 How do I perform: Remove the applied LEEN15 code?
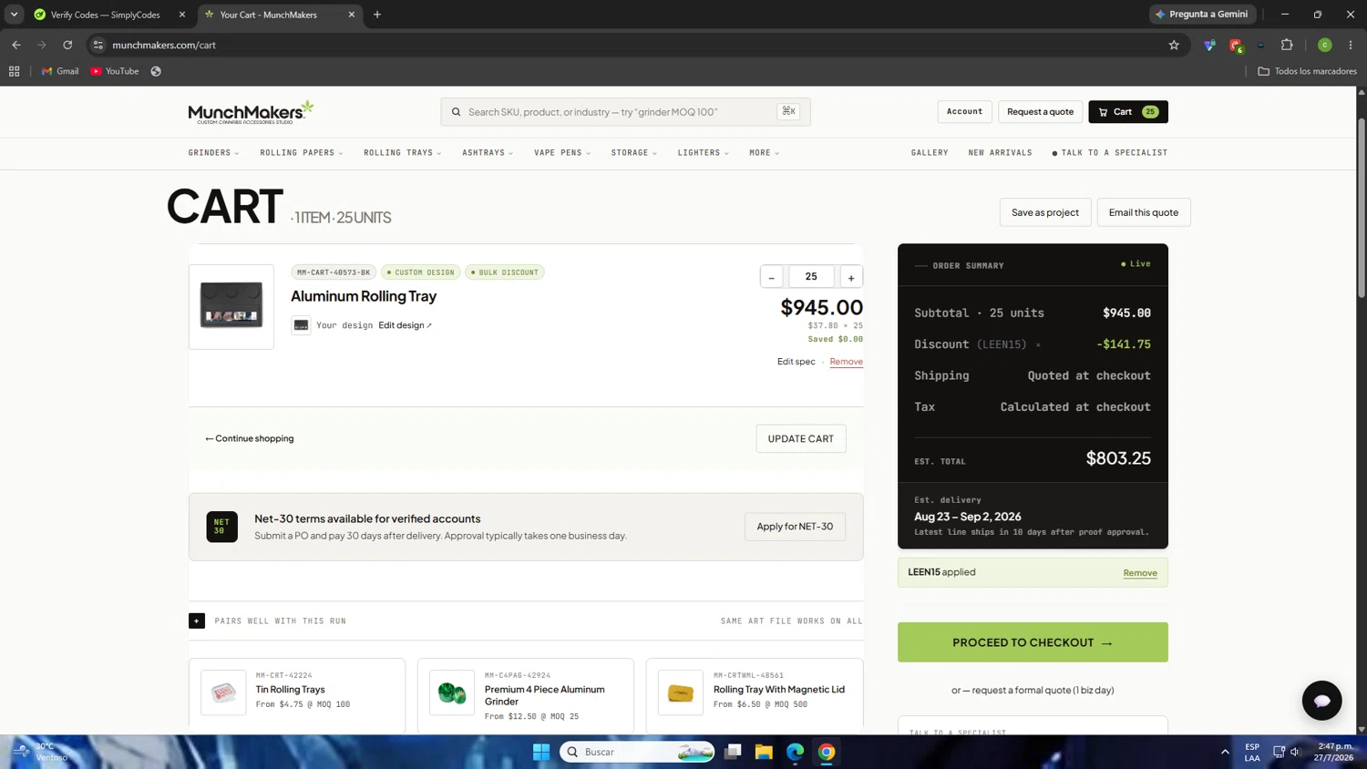click(x=1139, y=573)
